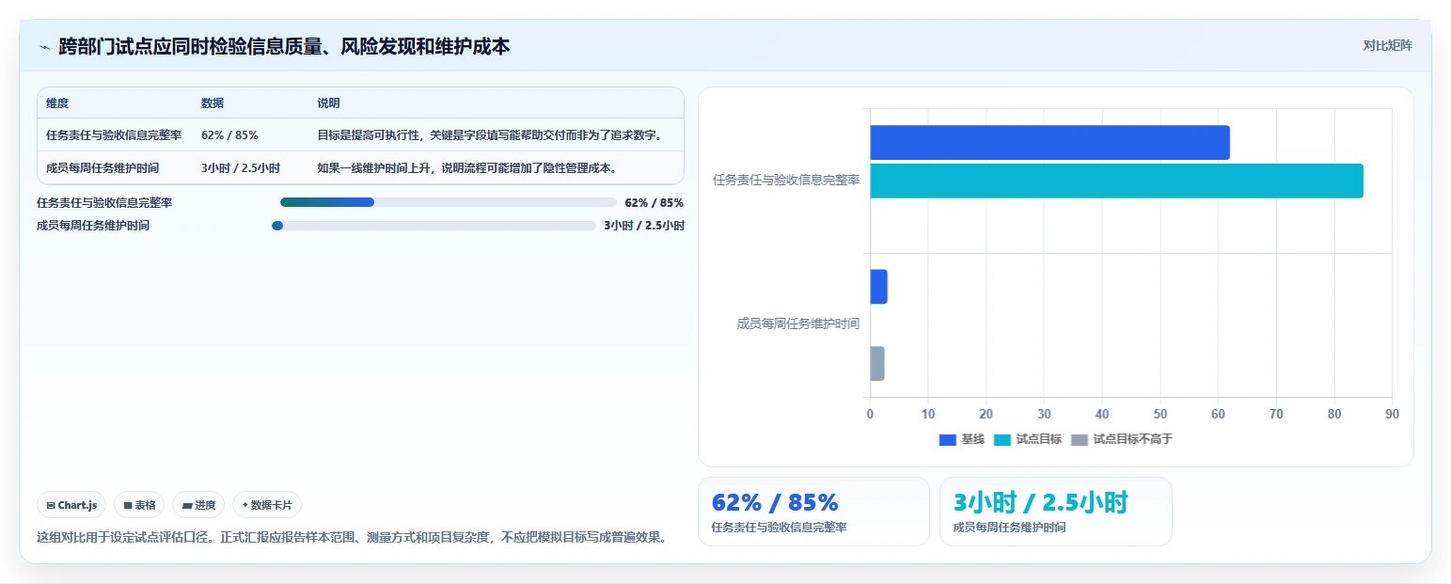Select the Chart.js tag chip
Screen dimensions: 1451x584
[x=72, y=505]
